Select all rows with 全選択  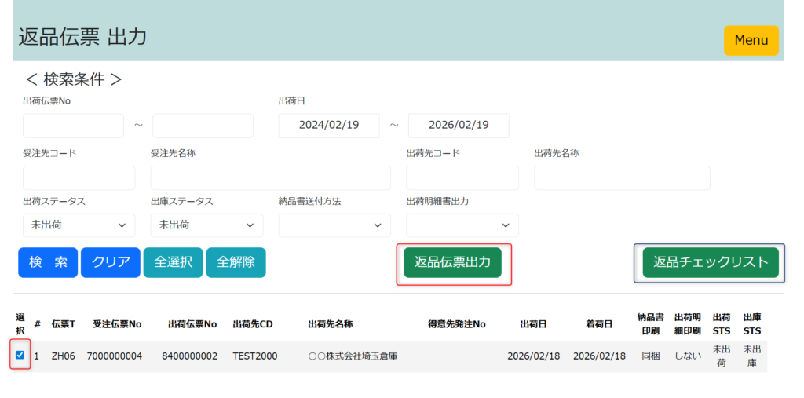[173, 262]
